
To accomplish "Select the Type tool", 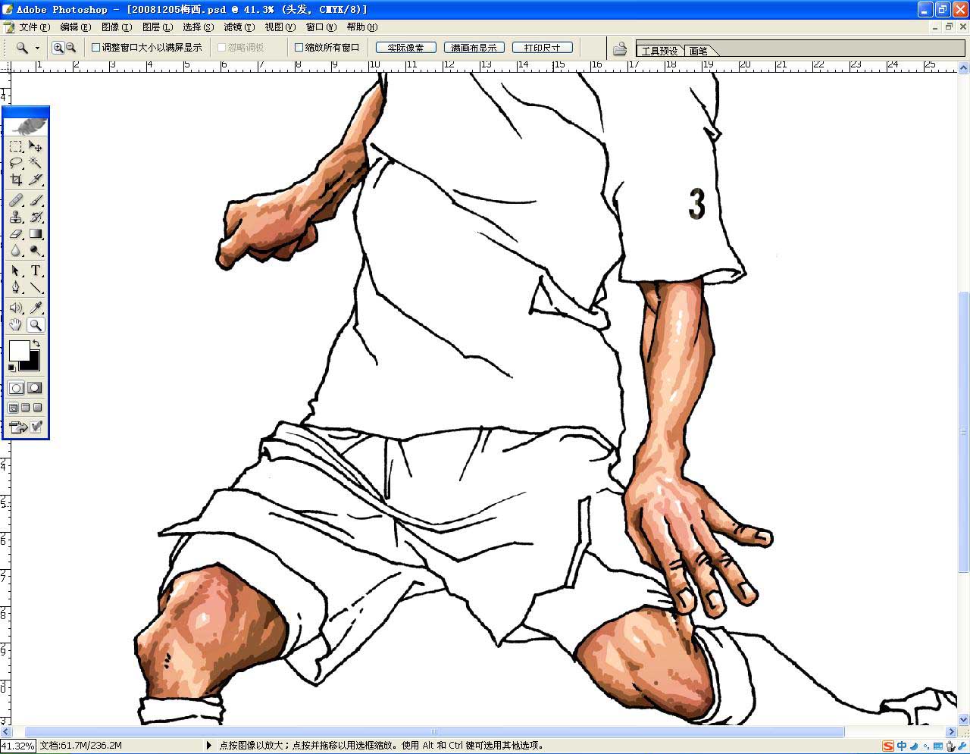I will [36, 271].
